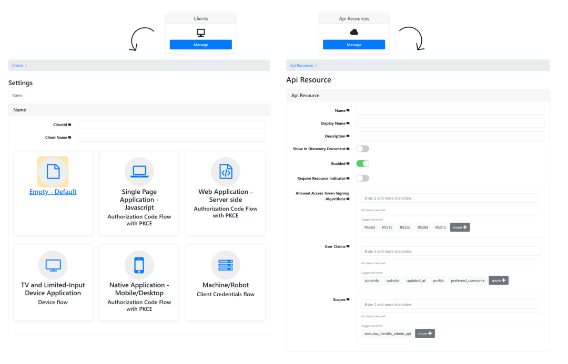
Task: Select the Machine/Robot server icon
Action: 226,265
